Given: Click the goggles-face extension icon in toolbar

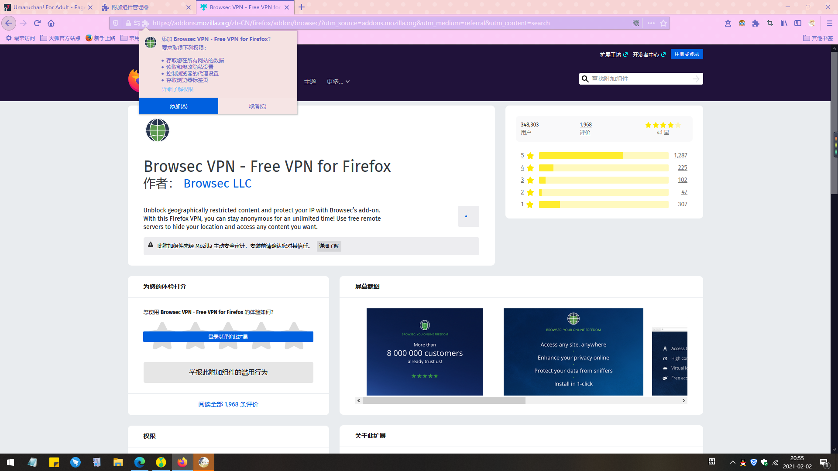Looking at the screenshot, I should pos(742,23).
